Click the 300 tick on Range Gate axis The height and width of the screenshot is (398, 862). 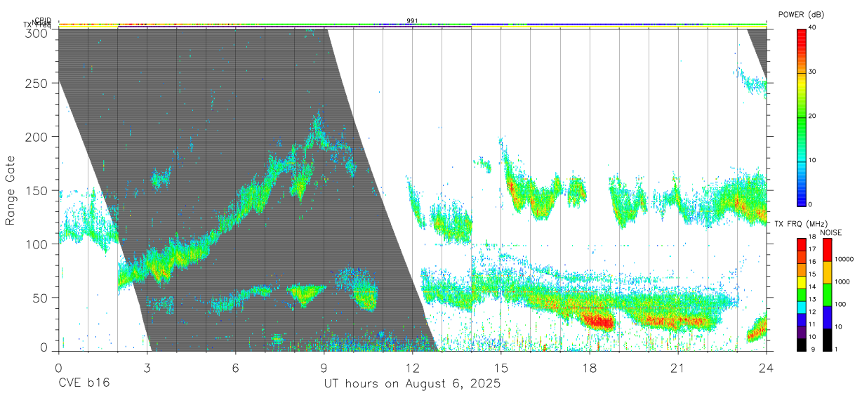38,32
